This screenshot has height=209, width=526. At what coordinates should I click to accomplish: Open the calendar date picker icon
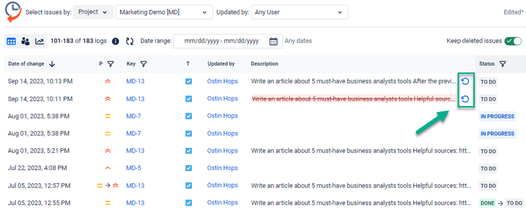coord(274,41)
